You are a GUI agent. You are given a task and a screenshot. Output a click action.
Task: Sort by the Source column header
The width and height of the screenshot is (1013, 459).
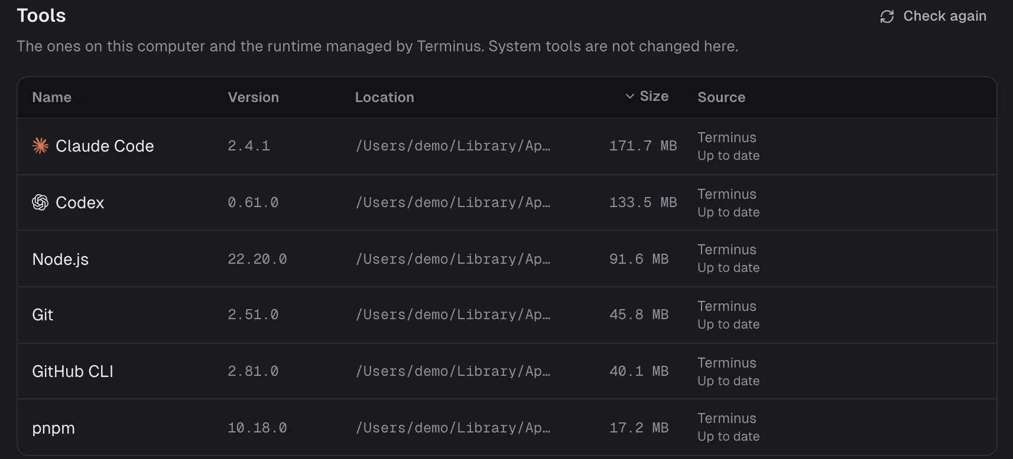pyautogui.click(x=722, y=97)
